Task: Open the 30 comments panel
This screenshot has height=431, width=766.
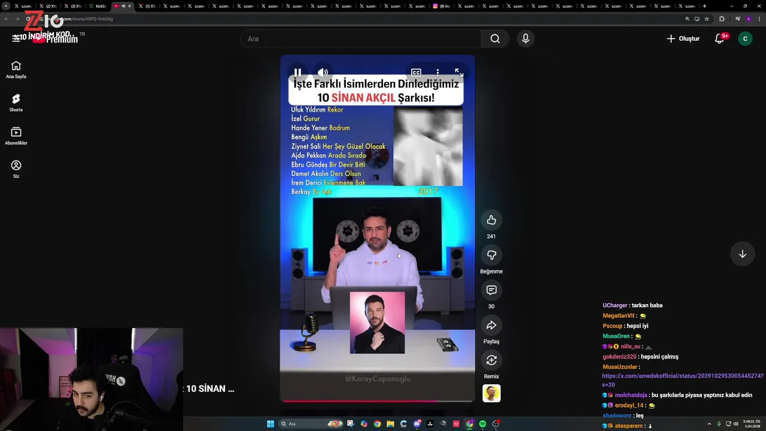Action: (491, 290)
